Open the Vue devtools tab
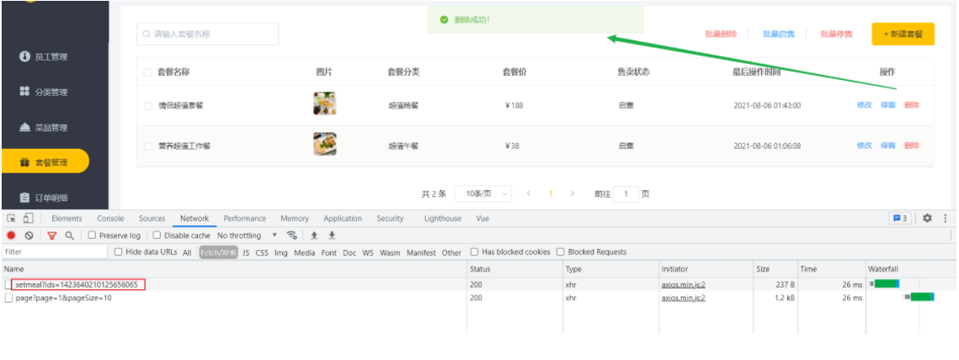959x360 pixels. (482, 218)
